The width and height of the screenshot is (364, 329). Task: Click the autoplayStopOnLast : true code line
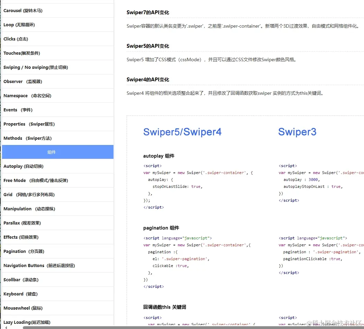pyautogui.click(x=313, y=186)
